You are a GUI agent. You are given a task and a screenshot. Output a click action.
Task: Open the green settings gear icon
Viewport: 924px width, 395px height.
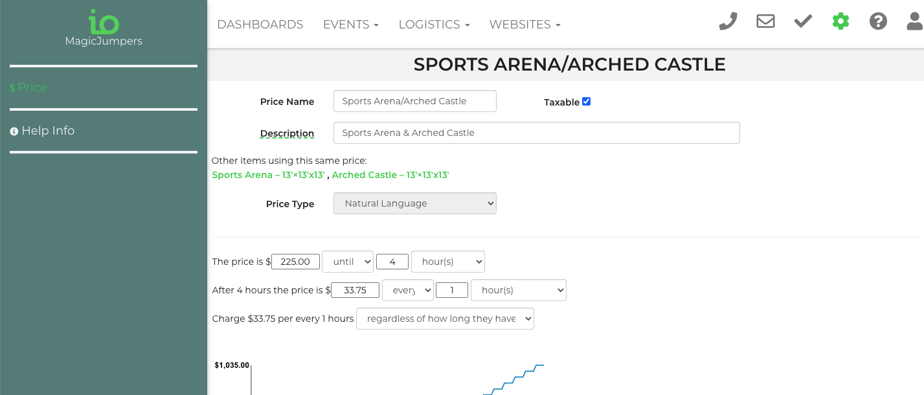point(840,22)
